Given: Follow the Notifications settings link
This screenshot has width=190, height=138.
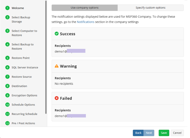Looking at the screenshot, I should (x=86, y=22).
